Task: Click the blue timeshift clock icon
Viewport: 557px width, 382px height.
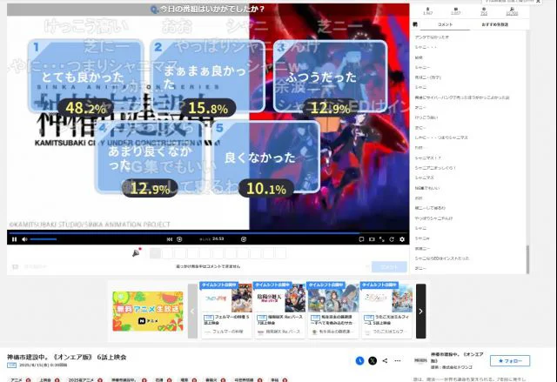Action: pyautogui.click(x=359, y=361)
